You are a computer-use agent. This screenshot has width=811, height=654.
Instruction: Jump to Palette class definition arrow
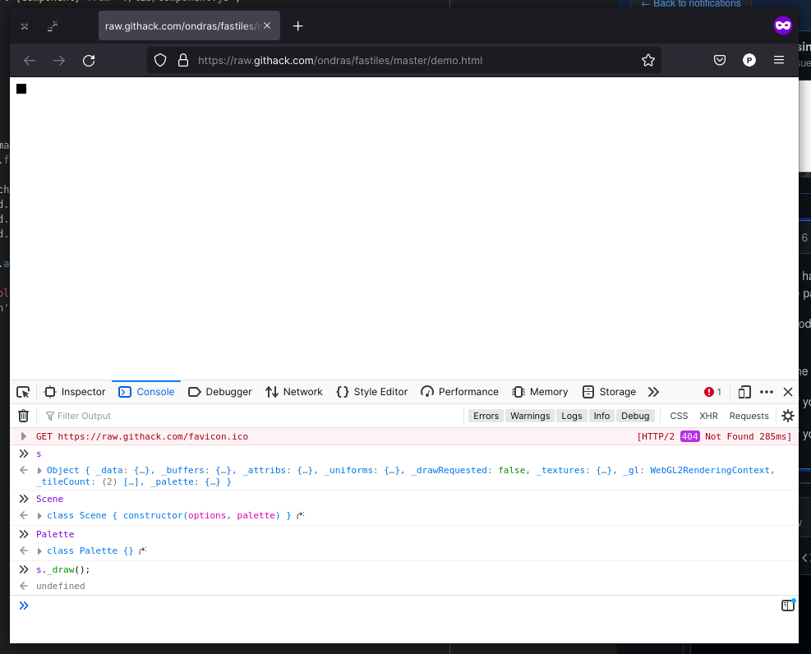(x=143, y=550)
